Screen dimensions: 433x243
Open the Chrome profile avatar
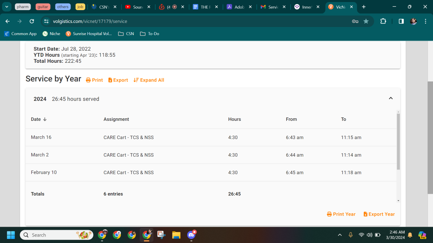[413, 21]
